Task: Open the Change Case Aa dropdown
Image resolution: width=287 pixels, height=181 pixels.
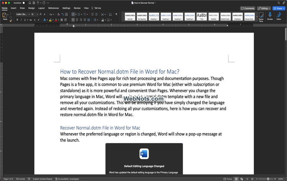Action: (52, 14)
